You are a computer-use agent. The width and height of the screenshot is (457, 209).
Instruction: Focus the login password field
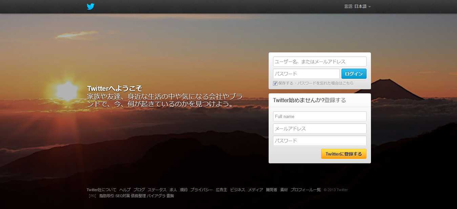tap(306, 74)
